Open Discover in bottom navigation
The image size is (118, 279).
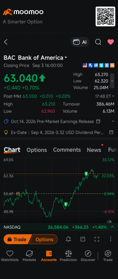pos(88,256)
